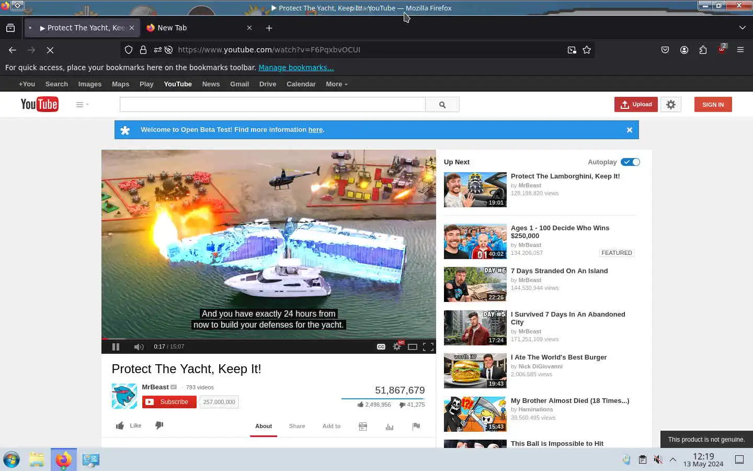Seek on the red video progress bar
The image size is (753, 471).
[268, 339]
